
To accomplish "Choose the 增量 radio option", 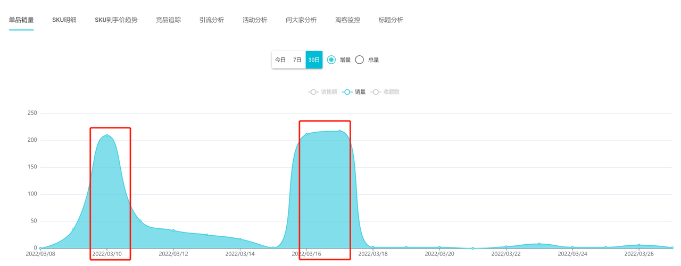I will coord(331,60).
